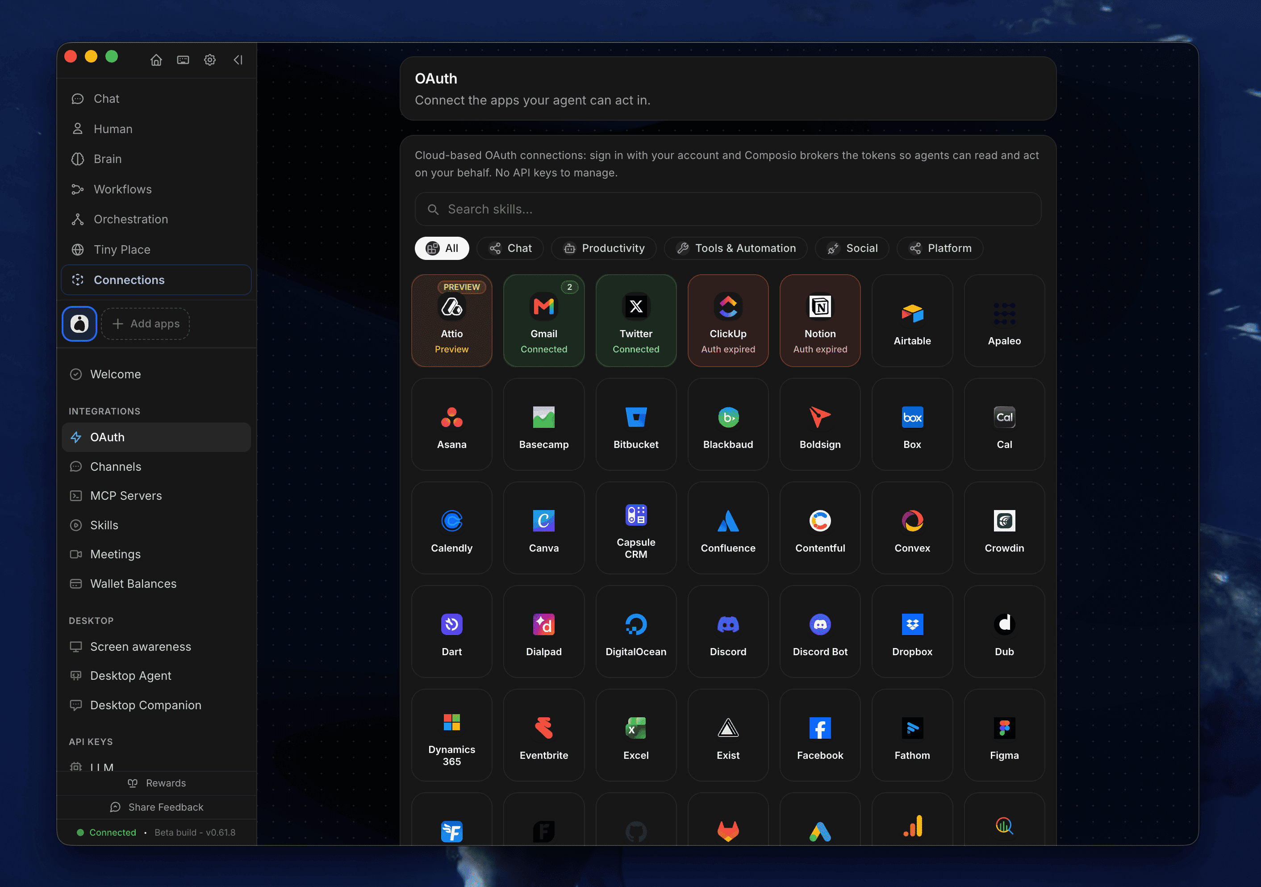Open the Human section
This screenshot has width=1261, height=887.
tap(156, 129)
